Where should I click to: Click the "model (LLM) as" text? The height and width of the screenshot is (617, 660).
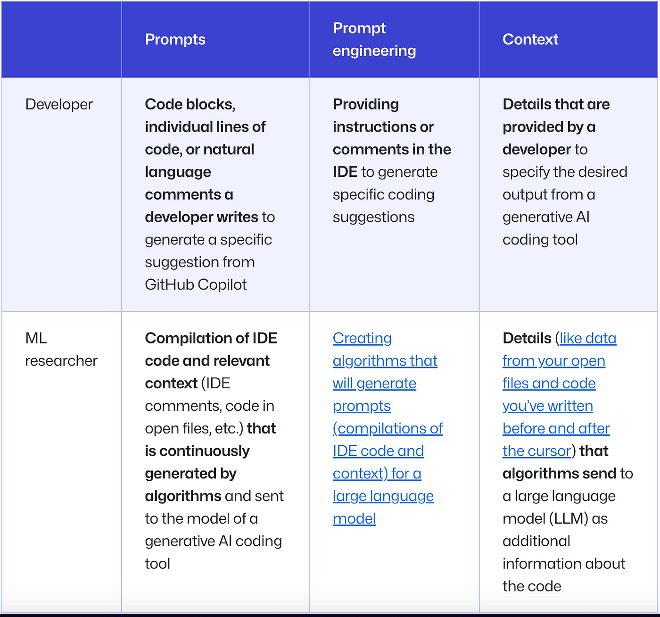(x=555, y=519)
